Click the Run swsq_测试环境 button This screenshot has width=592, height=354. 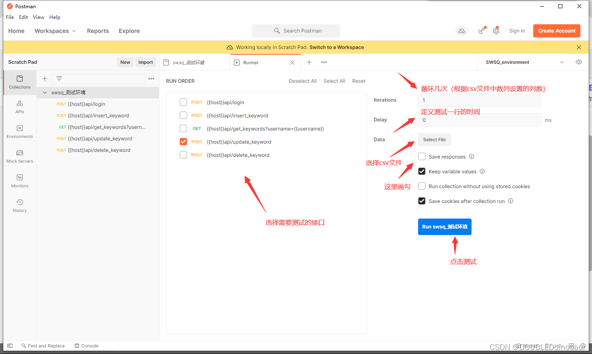click(x=445, y=227)
